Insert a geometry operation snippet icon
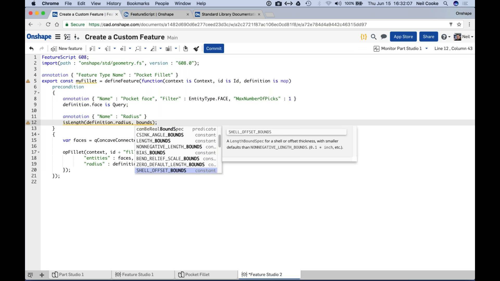500x281 pixels. (x=138, y=48)
